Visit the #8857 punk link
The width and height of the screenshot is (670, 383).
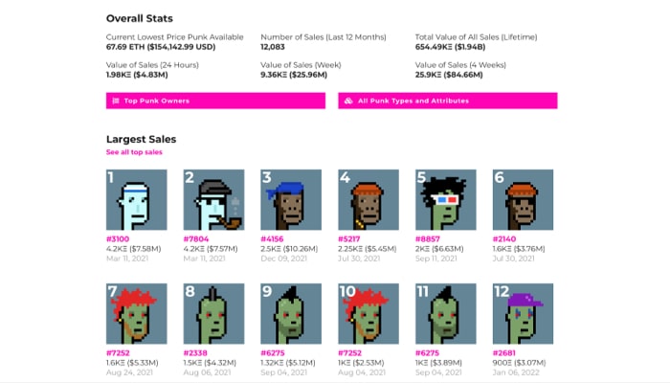(428, 239)
